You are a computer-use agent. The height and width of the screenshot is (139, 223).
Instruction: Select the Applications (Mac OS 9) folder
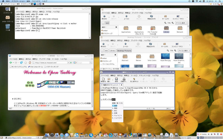139,30
